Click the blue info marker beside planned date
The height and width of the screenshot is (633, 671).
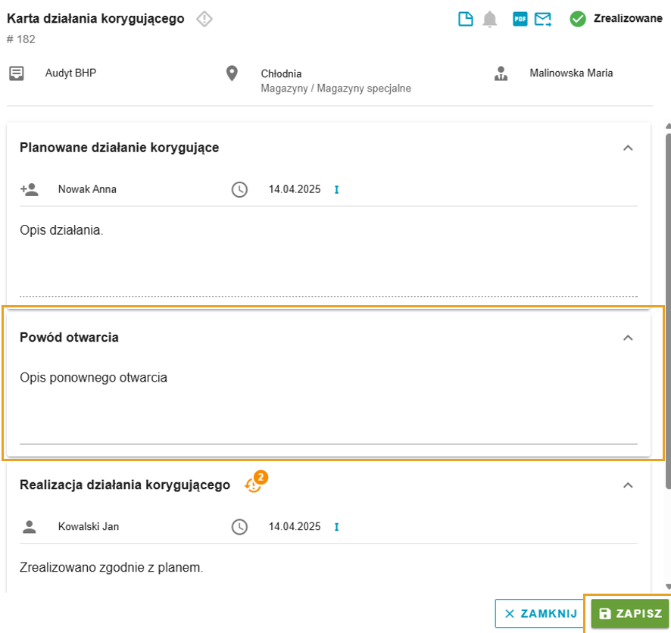click(337, 189)
